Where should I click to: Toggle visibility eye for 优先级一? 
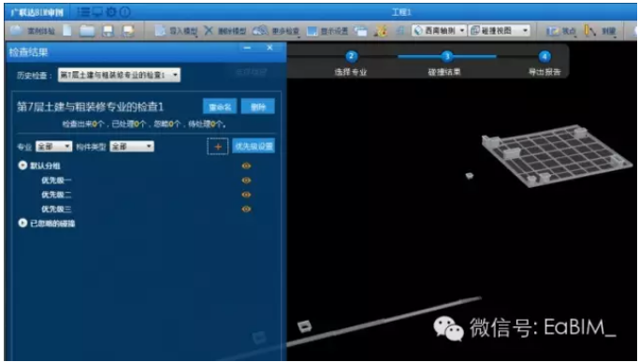[x=246, y=181]
